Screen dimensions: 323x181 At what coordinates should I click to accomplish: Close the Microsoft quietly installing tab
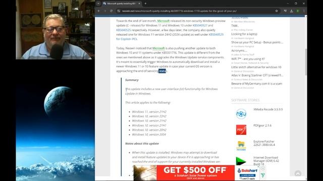(x=139, y=4)
